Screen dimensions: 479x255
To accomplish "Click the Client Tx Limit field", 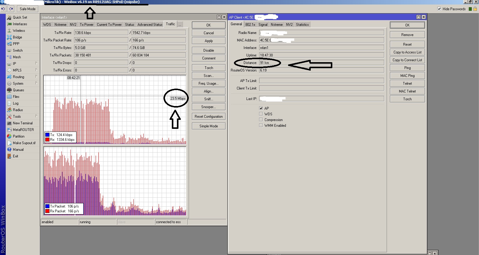I will point(322,88).
